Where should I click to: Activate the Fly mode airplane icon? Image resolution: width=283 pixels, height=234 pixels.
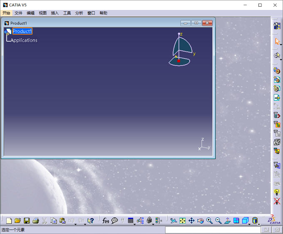tap(174, 221)
